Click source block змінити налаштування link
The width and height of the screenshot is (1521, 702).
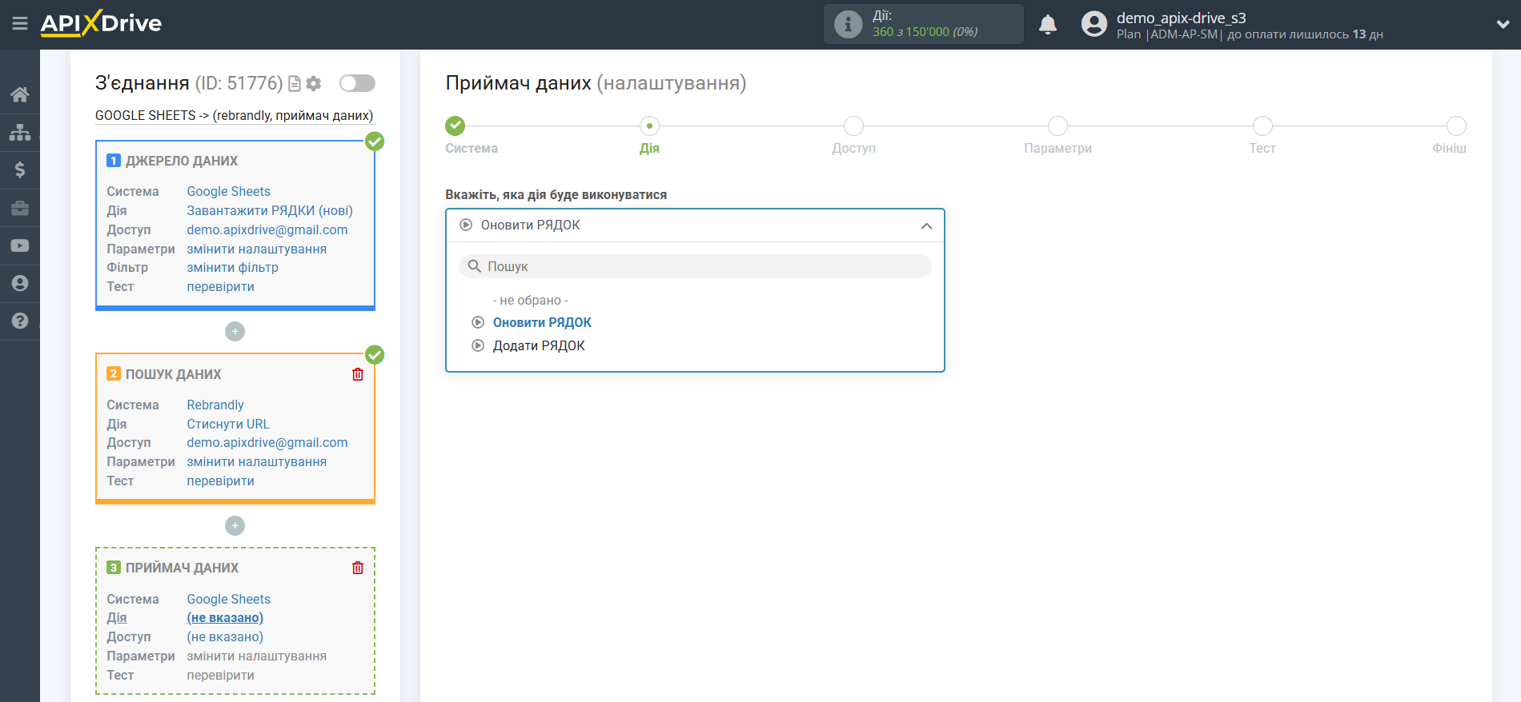[x=257, y=249]
